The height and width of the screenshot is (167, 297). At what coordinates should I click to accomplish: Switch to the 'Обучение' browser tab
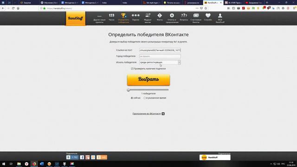coord(50,3)
